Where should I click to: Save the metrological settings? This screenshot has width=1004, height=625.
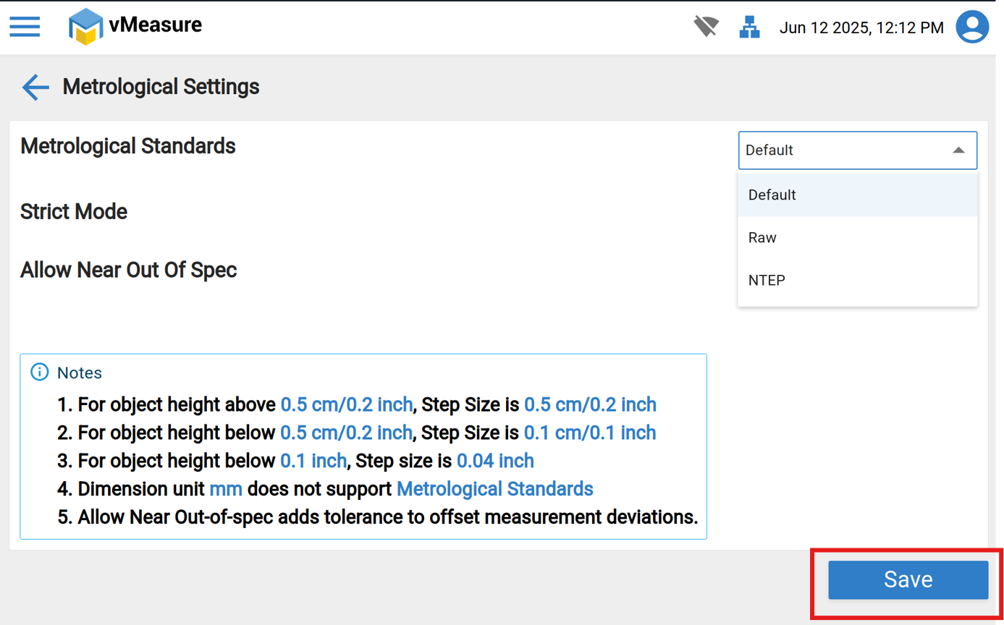tap(908, 579)
